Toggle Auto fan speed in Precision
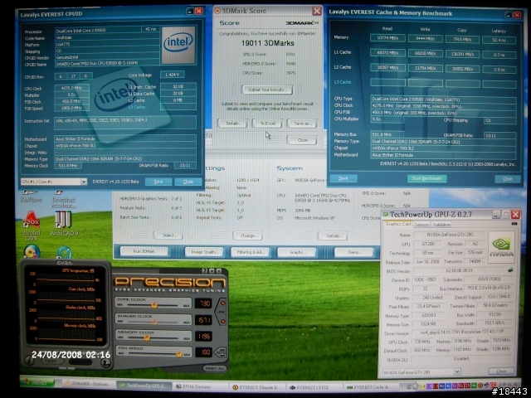This screenshot has height=398, width=531. [x=221, y=352]
